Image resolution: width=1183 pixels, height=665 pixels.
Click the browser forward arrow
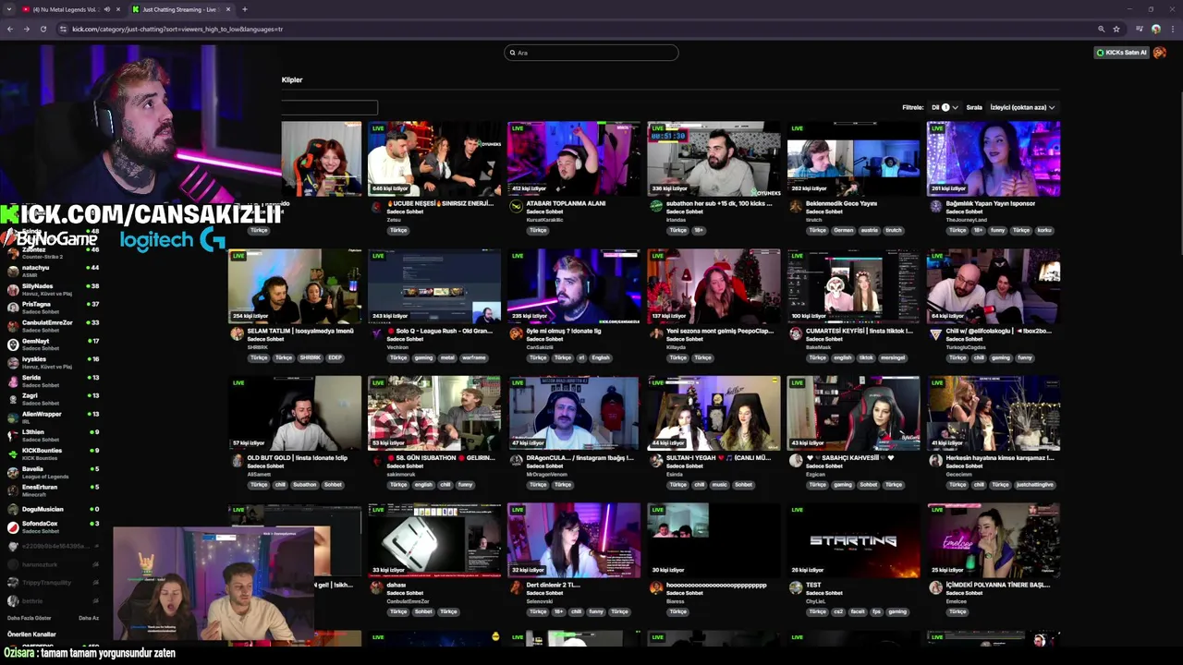pos(26,29)
